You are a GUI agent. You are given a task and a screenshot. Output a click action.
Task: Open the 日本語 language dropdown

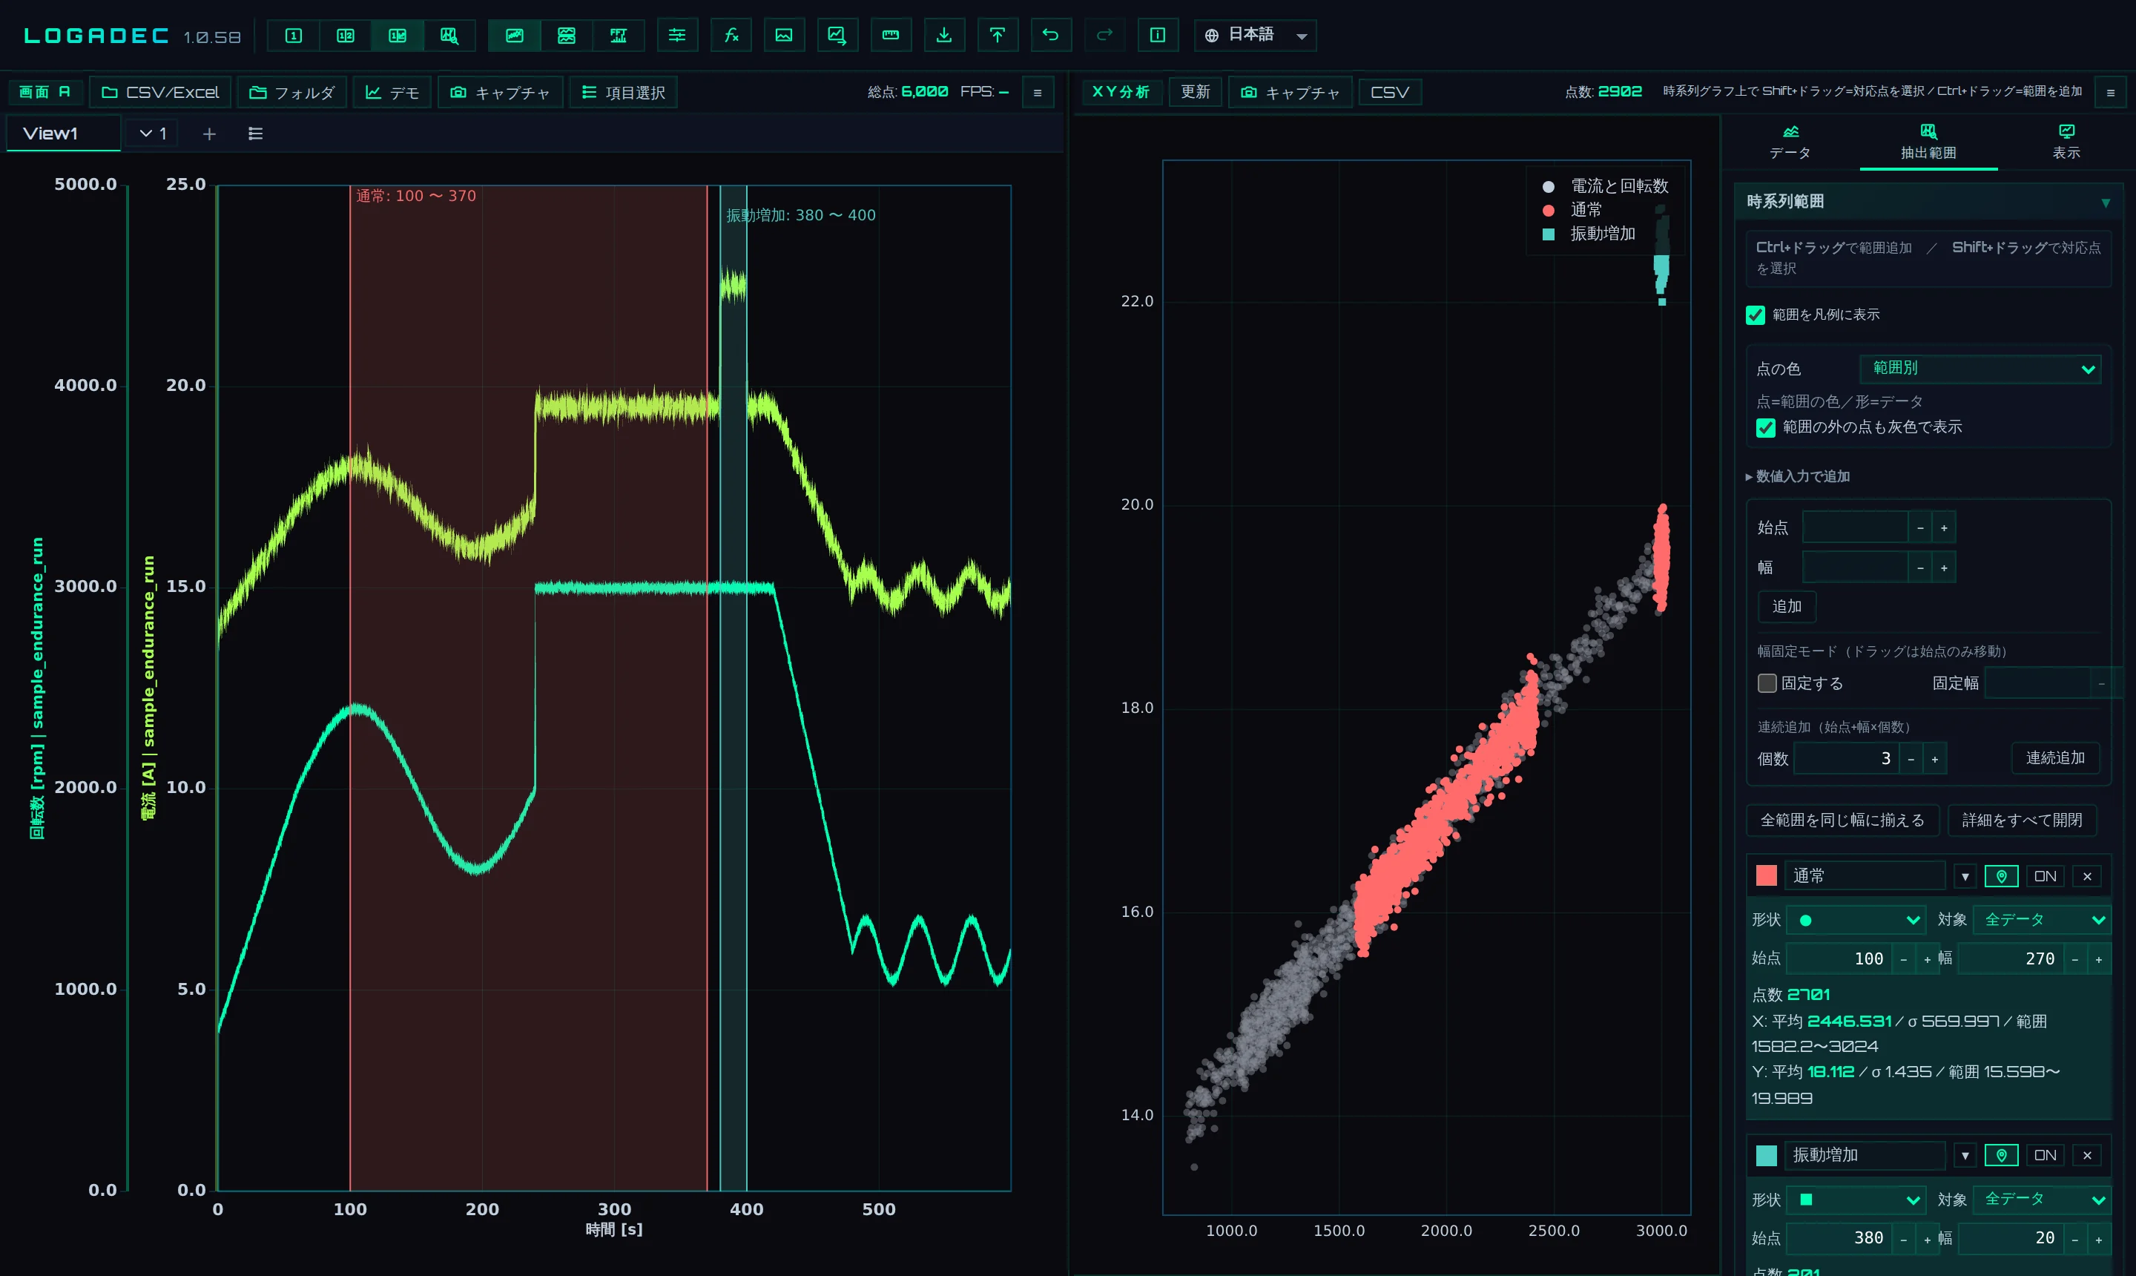pyautogui.click(x=1255, y=36)
